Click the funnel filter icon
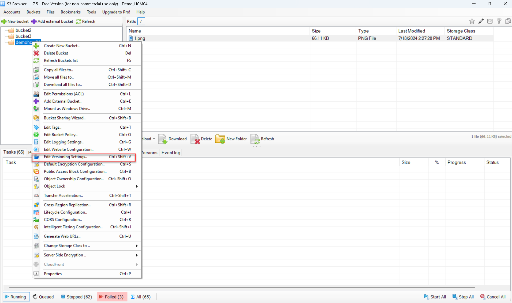Image resolution: width=512 pixels, height=303 pixels. click(499, 21)
